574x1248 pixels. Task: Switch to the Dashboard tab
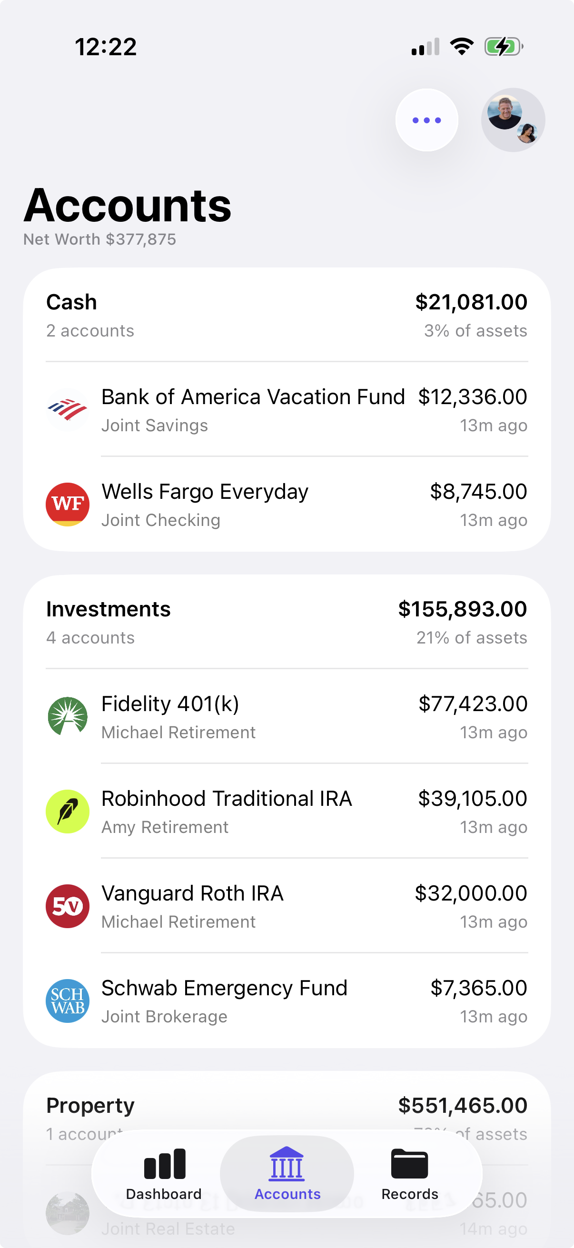coord(164,1173)
